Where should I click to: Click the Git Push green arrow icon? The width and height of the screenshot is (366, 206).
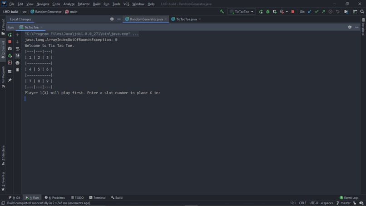(x=323, y=12)
